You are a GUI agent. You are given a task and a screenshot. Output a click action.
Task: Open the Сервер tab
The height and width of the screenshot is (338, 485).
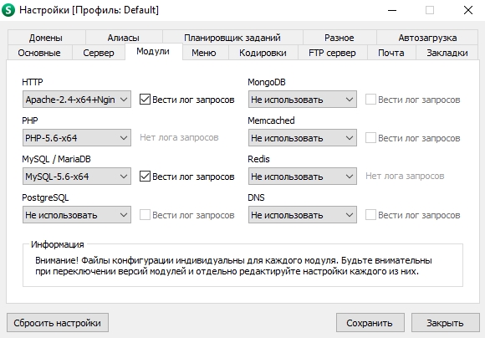click(99, 53)
